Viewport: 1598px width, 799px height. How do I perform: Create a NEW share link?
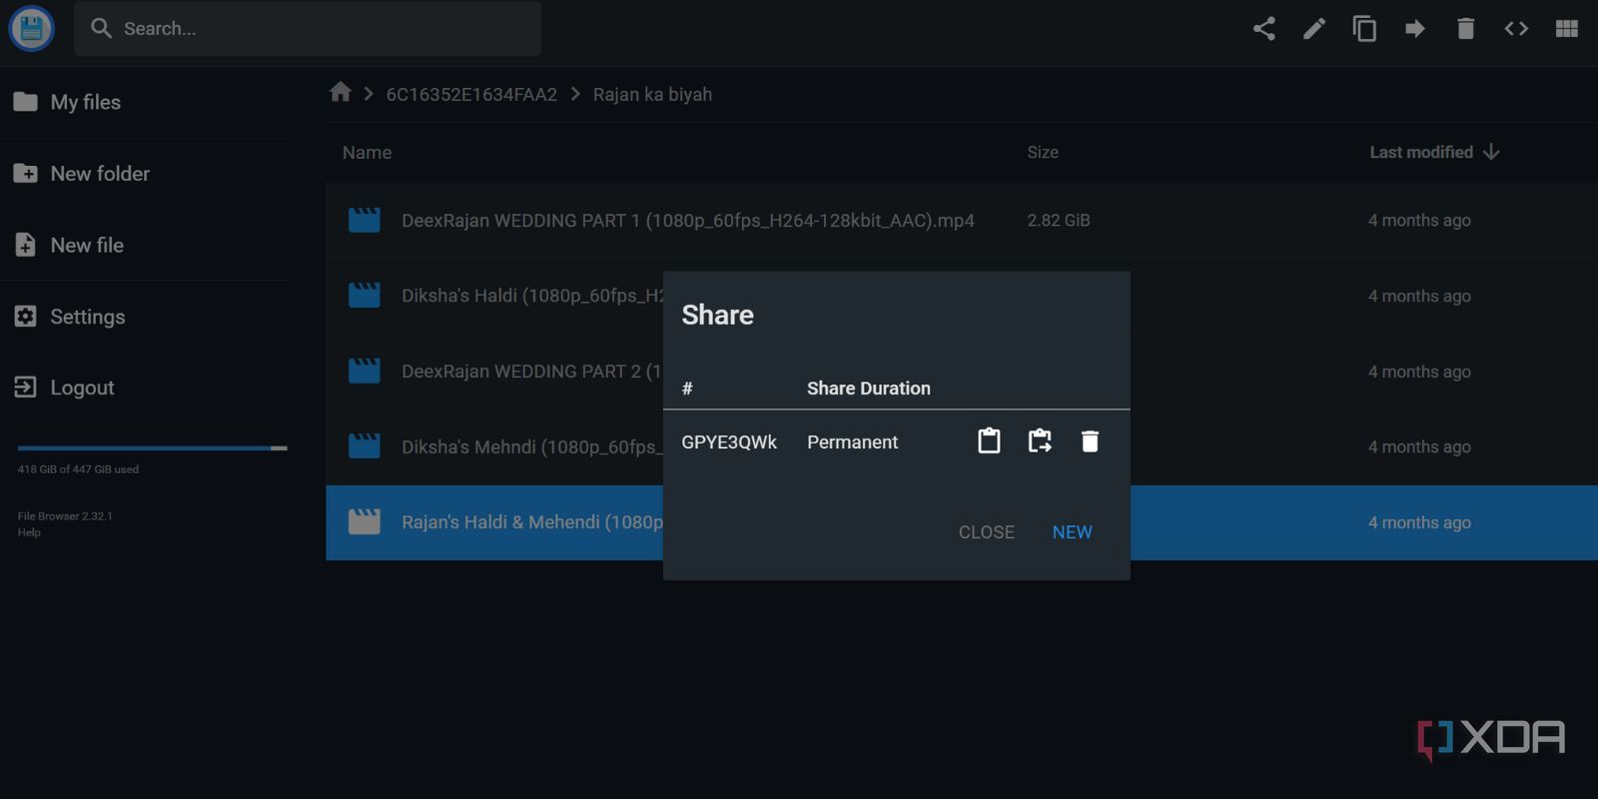coord(1072,532)
